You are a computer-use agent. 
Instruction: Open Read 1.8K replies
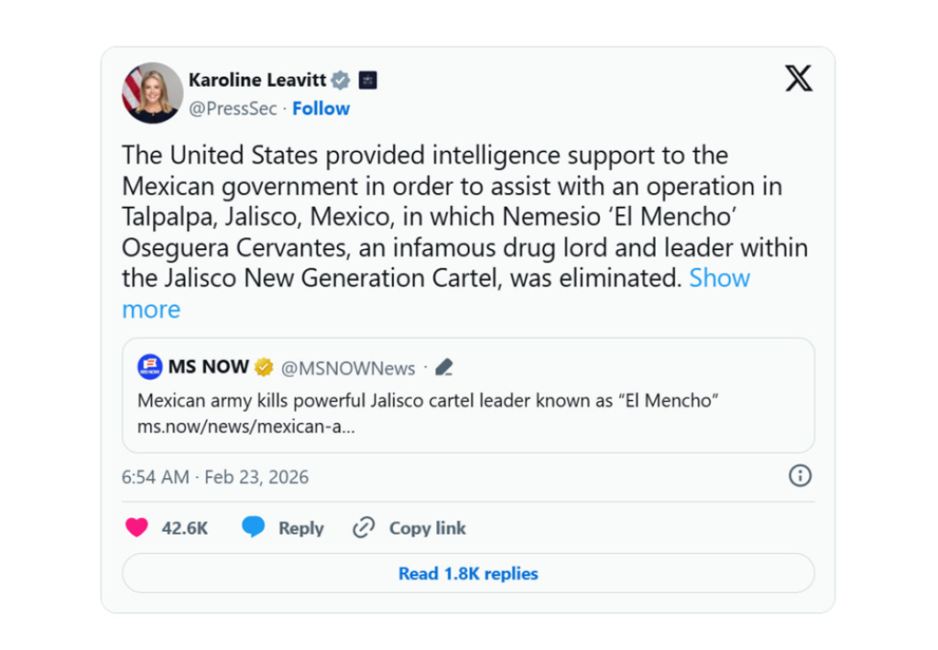tap(468, 574)
